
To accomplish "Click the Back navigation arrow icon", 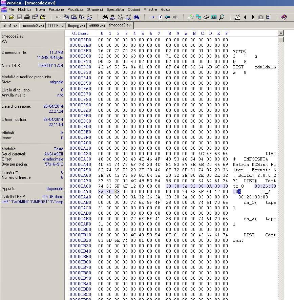I will click(167, 17).
